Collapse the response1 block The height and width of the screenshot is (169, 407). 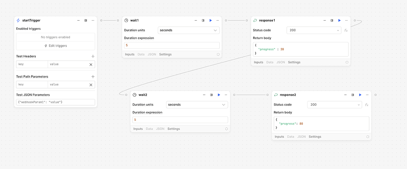pyautogui.click(x=325, y=21)
